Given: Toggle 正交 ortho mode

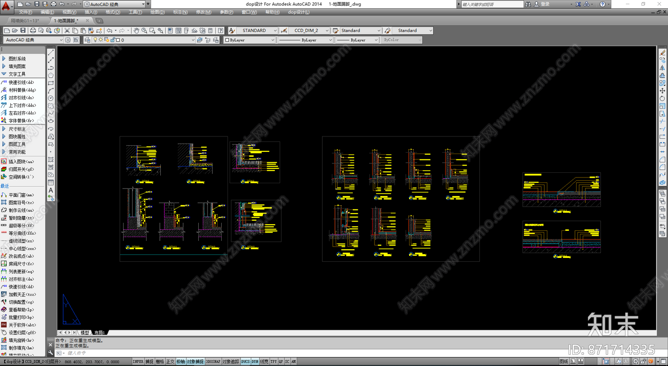Looking at the screenshot, I should (x=170, y=361).
